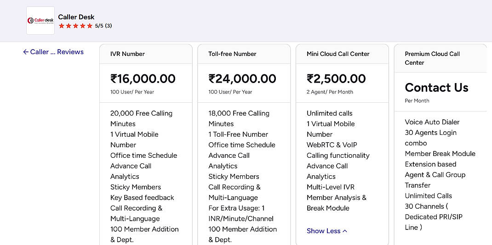Click "Extension based Agent & Call Group Transfer"

(435, 175)
